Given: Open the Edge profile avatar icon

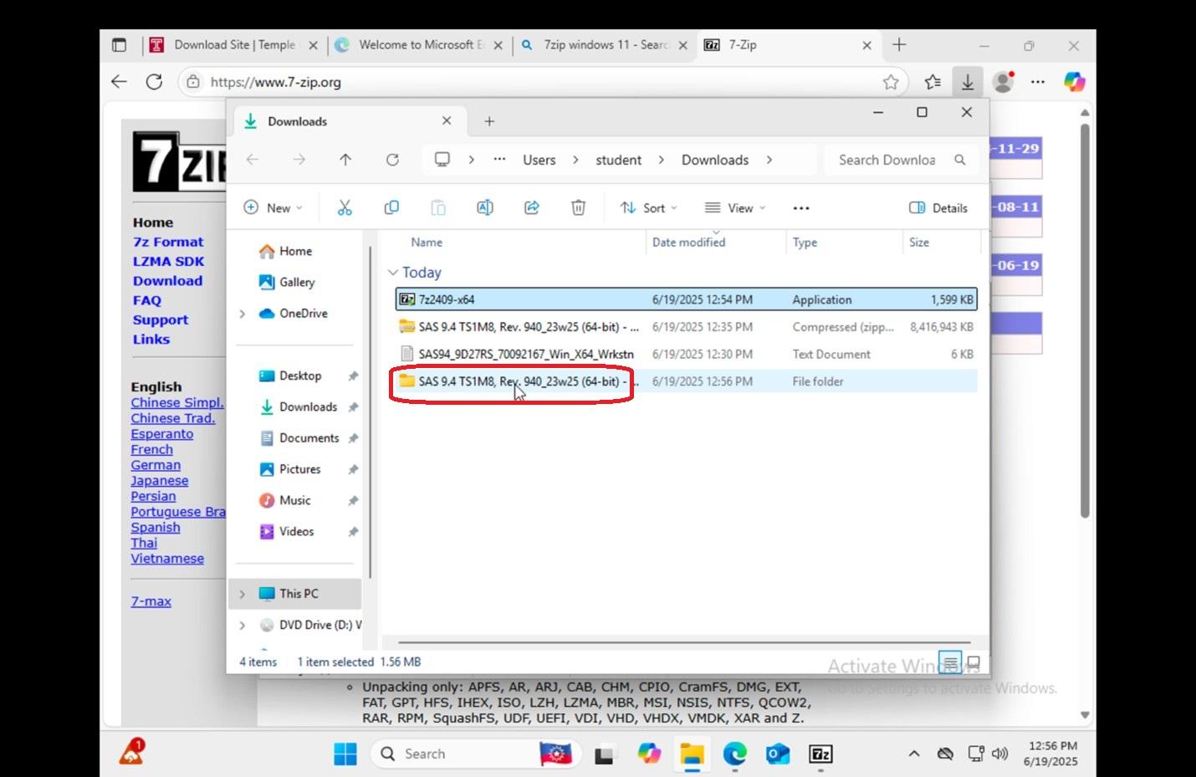Looking at the screenshot, I should point(1002,82).
